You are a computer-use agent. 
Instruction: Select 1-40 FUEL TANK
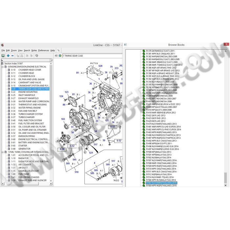pos(20,174)
